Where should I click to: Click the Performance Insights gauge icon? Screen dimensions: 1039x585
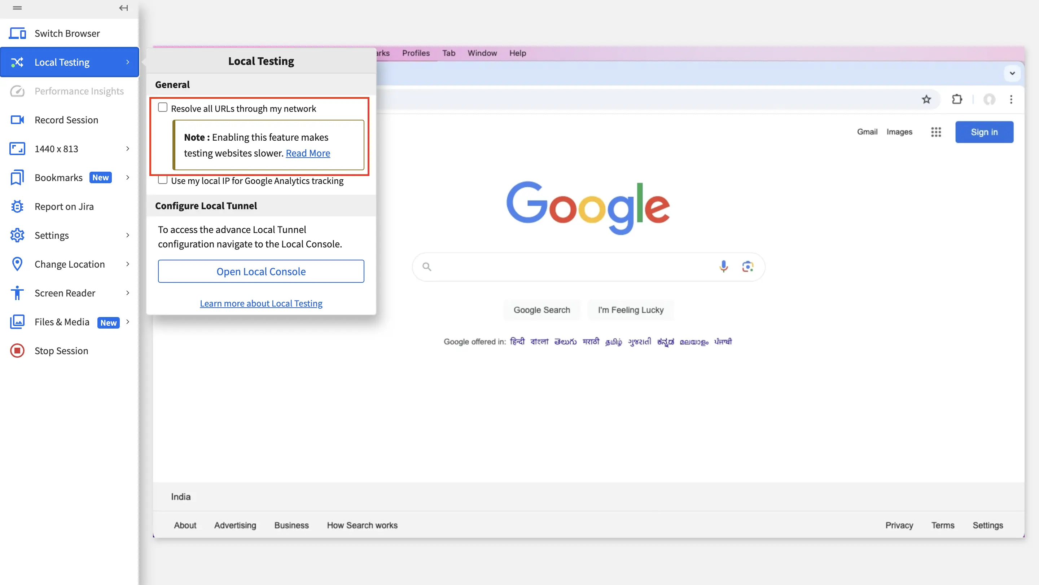(17, 91)
